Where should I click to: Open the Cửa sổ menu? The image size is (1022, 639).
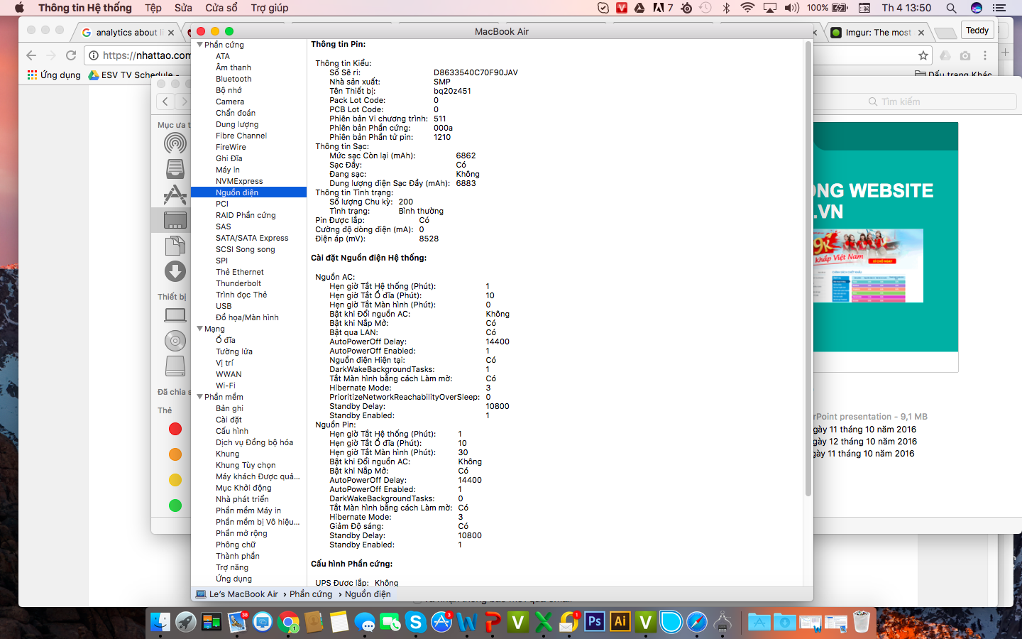click(221, 8)
